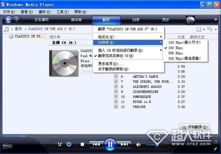Screen dimensions: 221x154
Task: Skip to the next track
Action: point(124,144)
